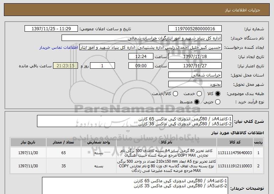Click the creation time field 12:24

point(141,57)
